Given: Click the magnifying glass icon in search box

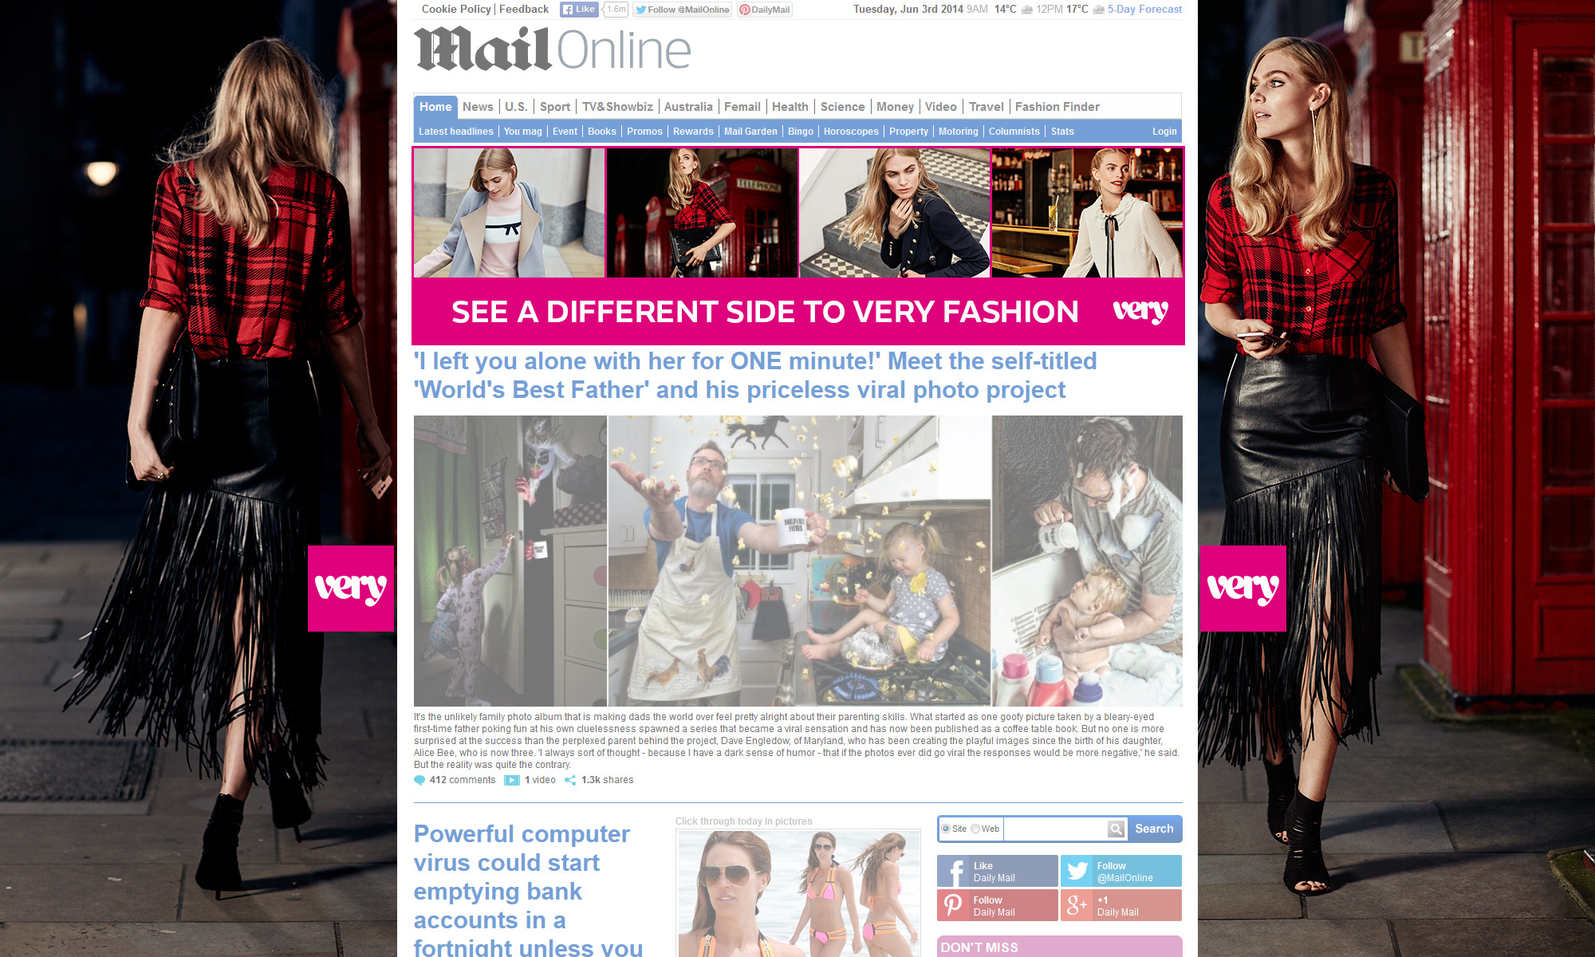Looking at the screenshot, I should point(1116,829).
